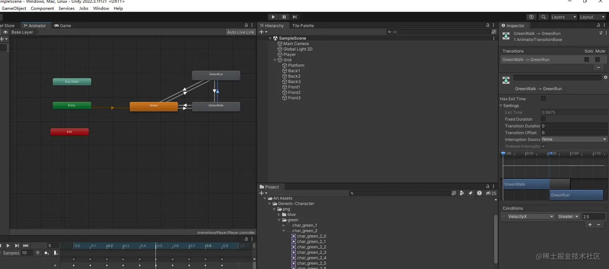Select the Entry node in Animator
The width and height of the screenshot is (609, 269).
72,106
